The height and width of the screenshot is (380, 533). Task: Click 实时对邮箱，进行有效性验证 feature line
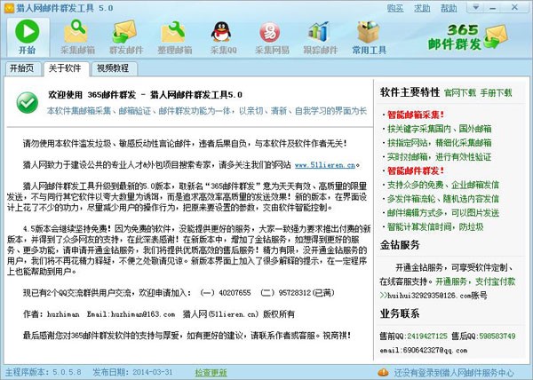pos(439,157)
